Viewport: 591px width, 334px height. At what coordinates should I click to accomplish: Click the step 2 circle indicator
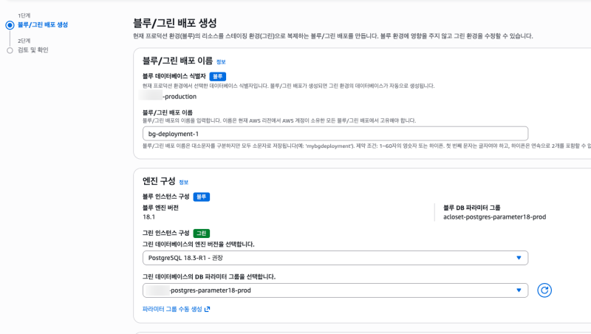point(10,50)
